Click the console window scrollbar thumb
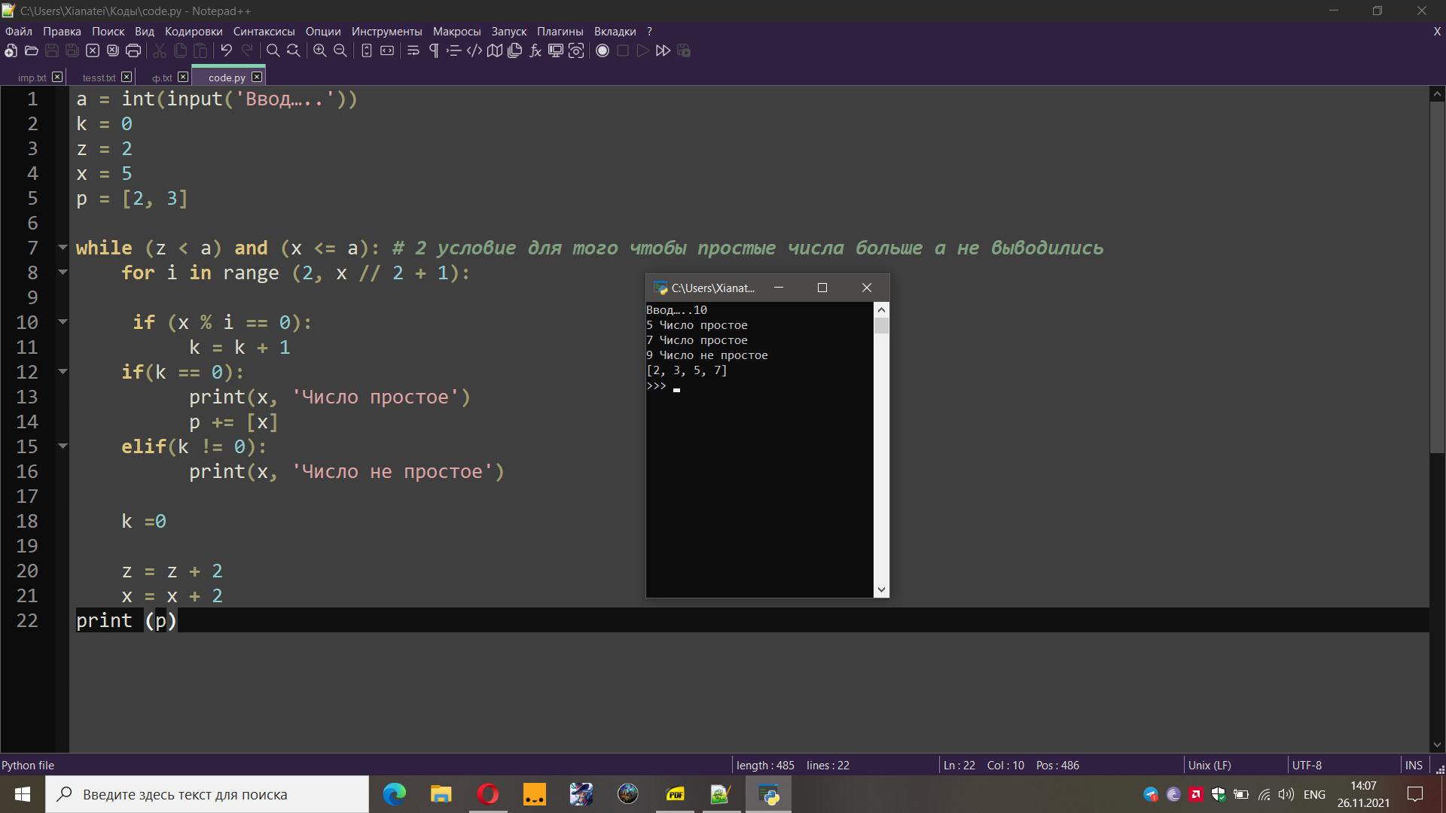The height and width of the screenshot is (813, 1446). pos(881,326)
